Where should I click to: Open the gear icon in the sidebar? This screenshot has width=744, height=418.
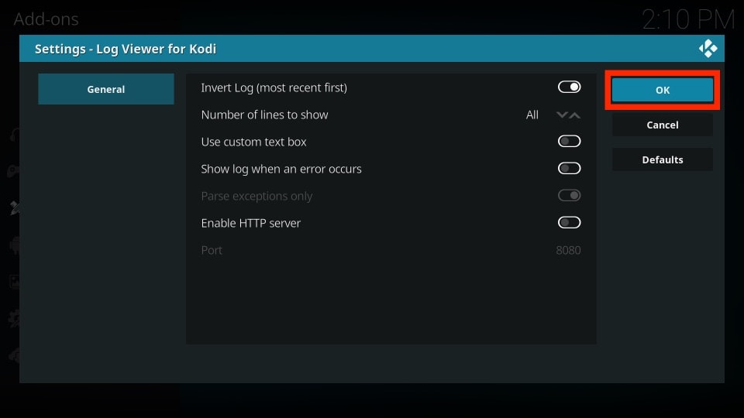(14, 318)
